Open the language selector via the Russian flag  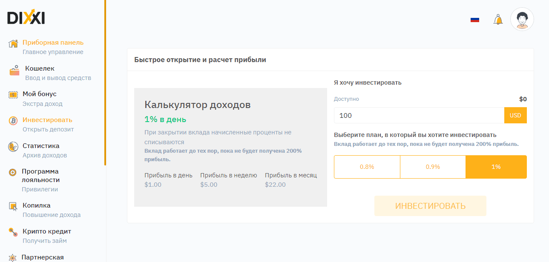(475, 19)
